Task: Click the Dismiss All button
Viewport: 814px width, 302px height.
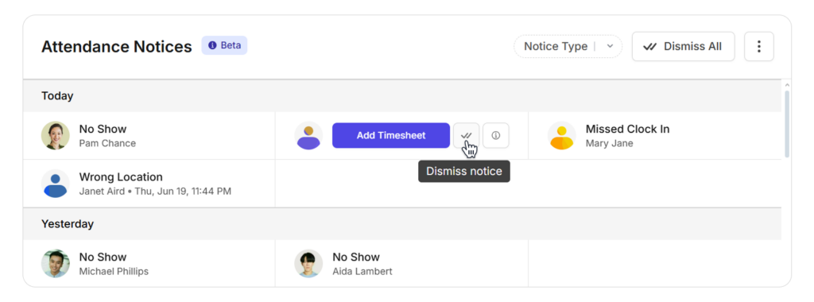Action: pyautogui.click(x=683, y=47)
